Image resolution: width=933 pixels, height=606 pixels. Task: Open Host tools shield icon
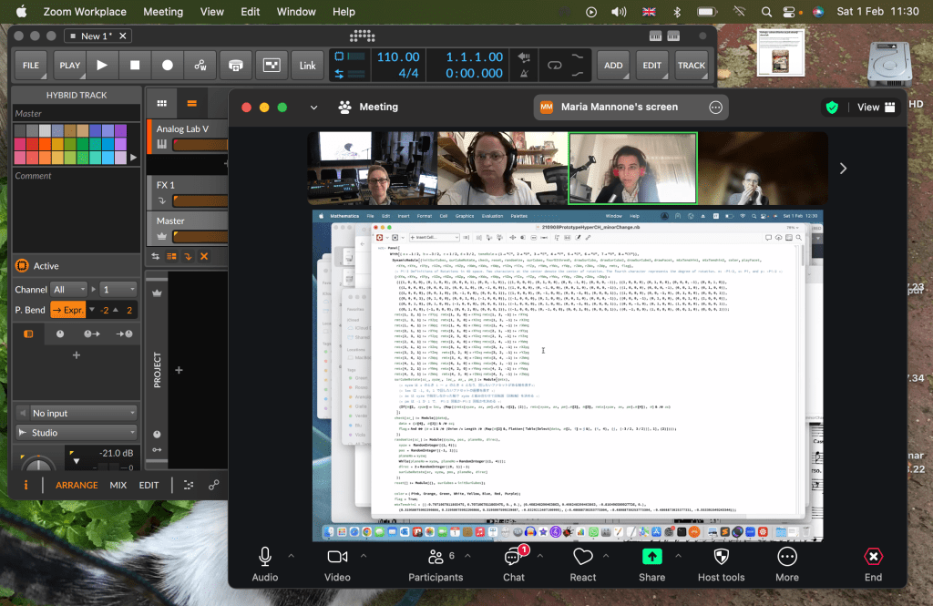coord(721,556)
